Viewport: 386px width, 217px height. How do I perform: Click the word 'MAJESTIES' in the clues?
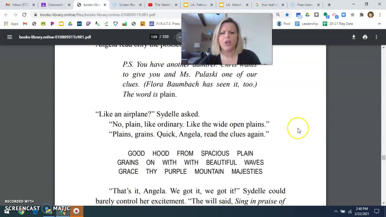(x=247, y=171)
